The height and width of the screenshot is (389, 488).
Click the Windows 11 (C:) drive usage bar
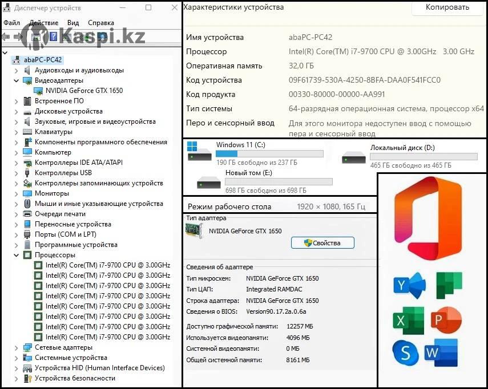269,153
